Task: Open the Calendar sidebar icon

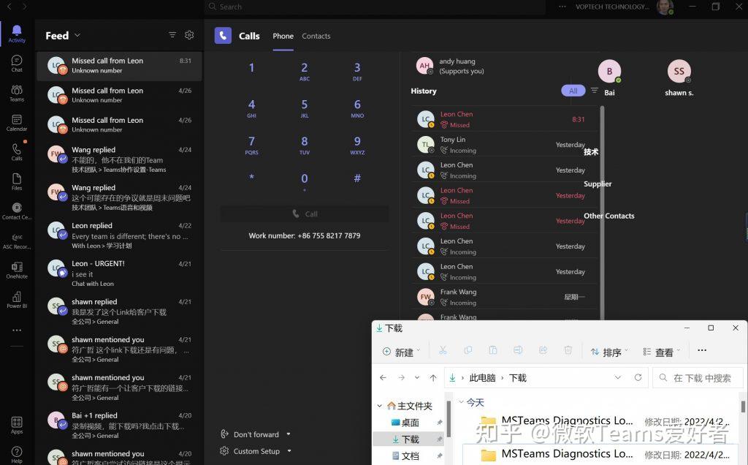Action: (17, 123)
